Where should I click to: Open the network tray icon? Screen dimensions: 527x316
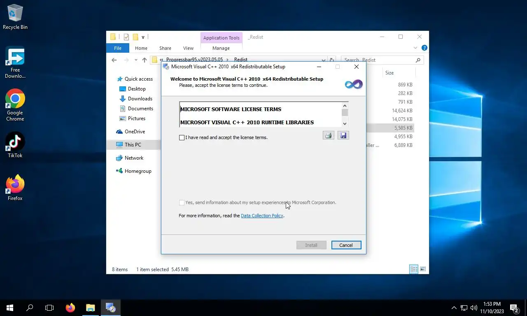(x=464, y=308)
